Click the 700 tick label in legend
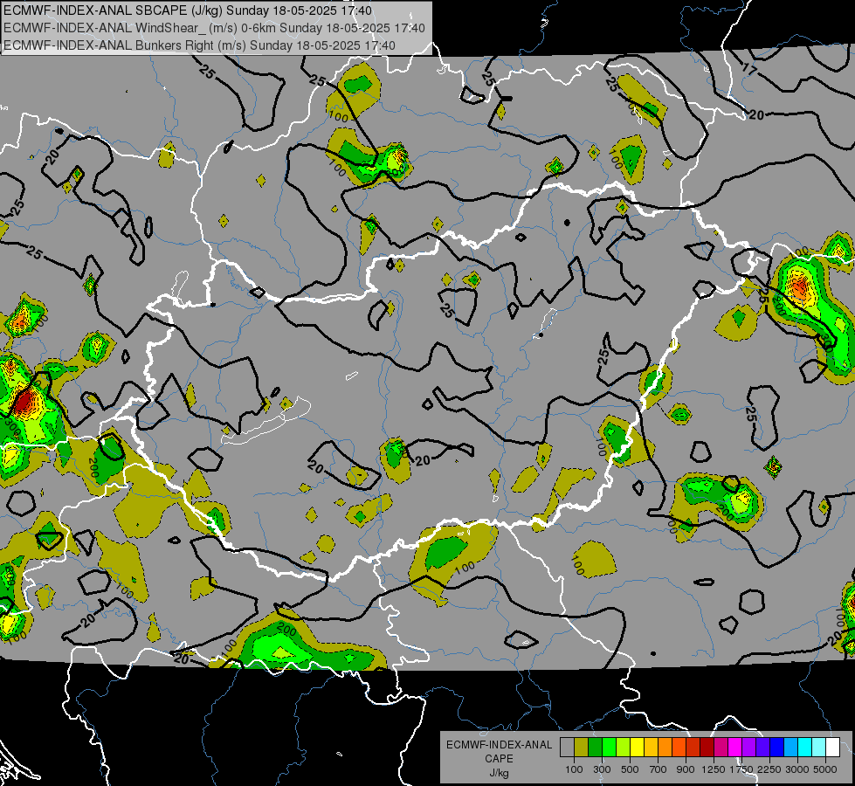The image size is (855, 786). [x=658, y=769]
